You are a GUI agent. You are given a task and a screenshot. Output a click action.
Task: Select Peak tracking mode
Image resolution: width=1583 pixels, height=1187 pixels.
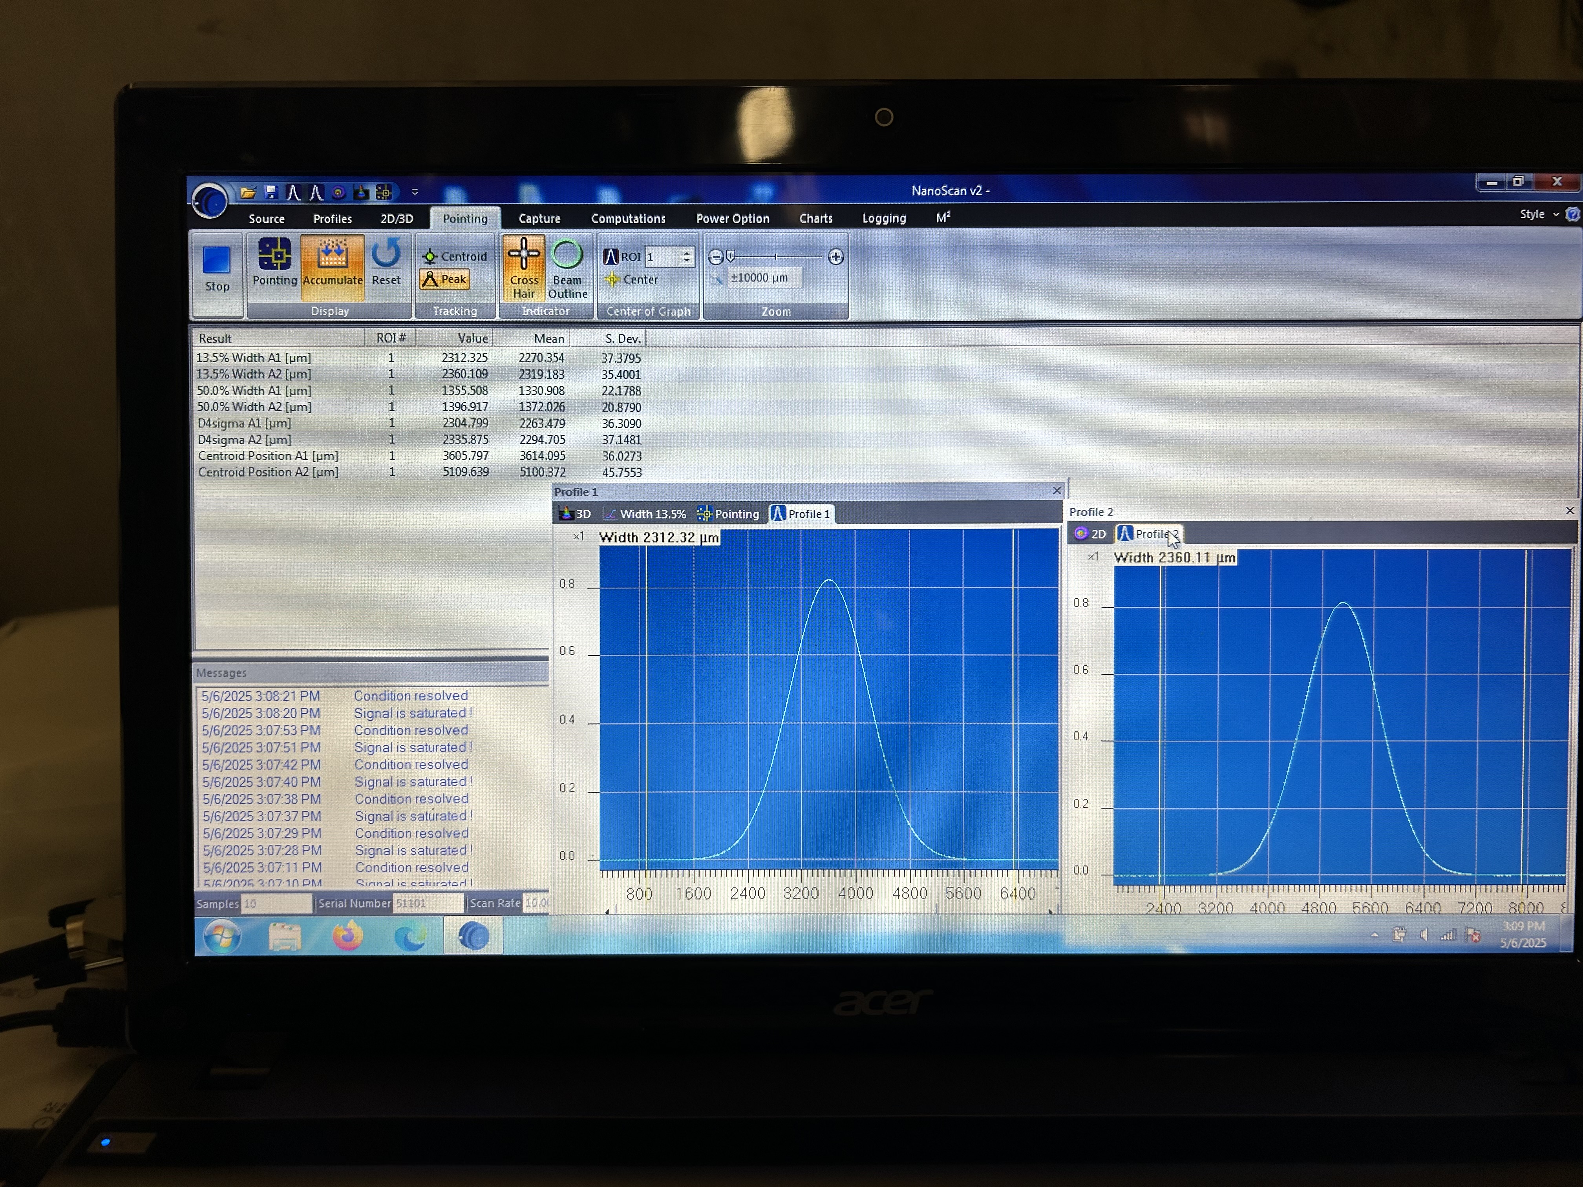point(444,279)
